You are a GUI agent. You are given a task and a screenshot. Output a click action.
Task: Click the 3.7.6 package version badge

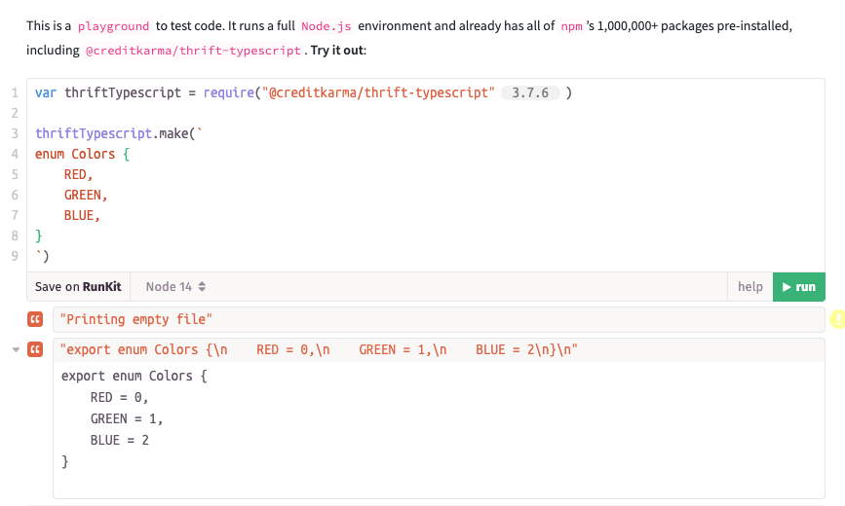tap(530, 92)
